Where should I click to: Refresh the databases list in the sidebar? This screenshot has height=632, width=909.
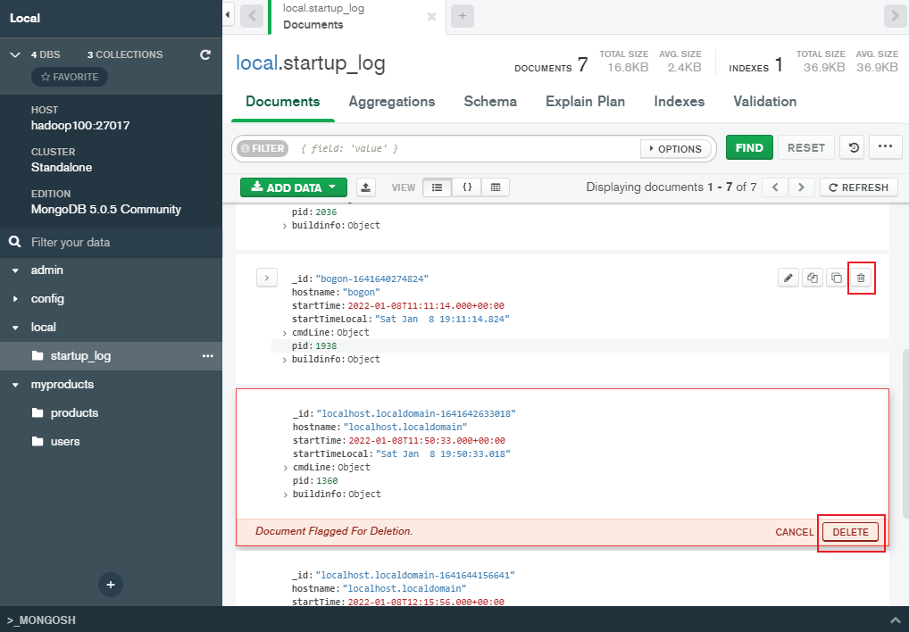207,54
